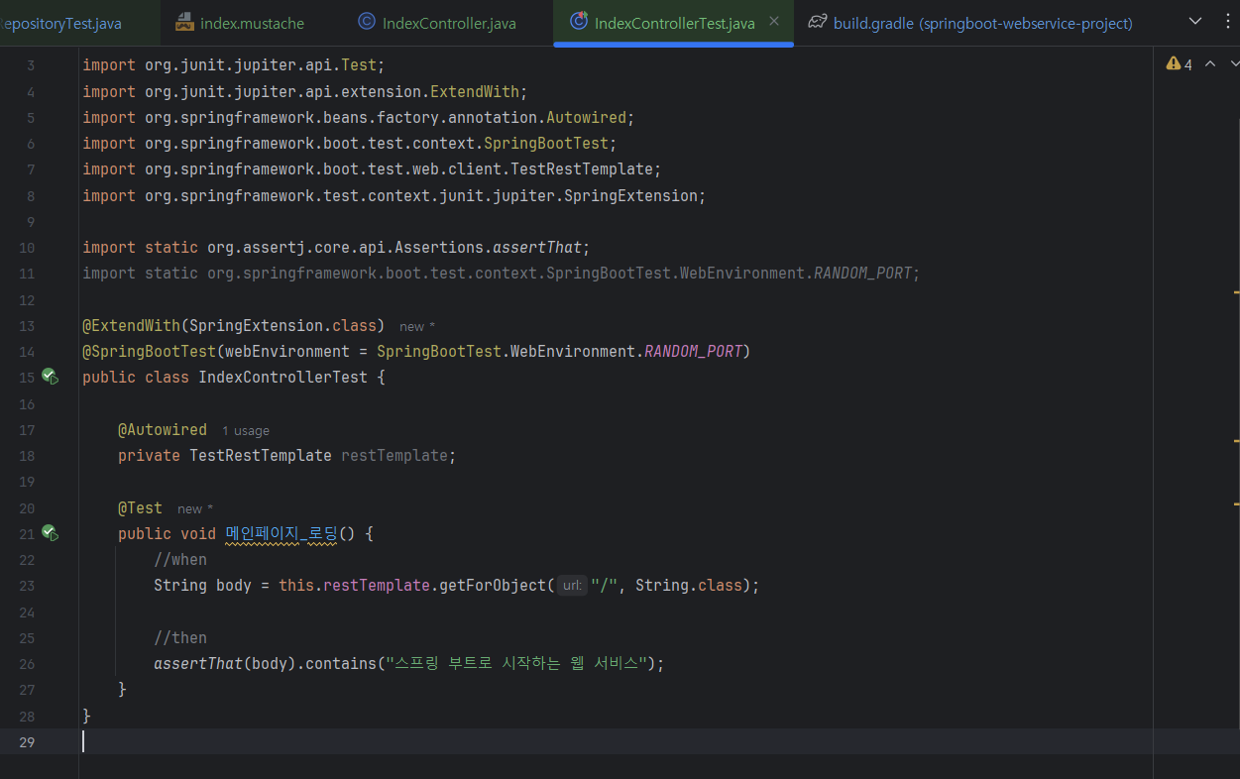This screenshot has width=1240, height=779.
Task: Click line number 29 in the gutter
Action: tap(26, 741)
